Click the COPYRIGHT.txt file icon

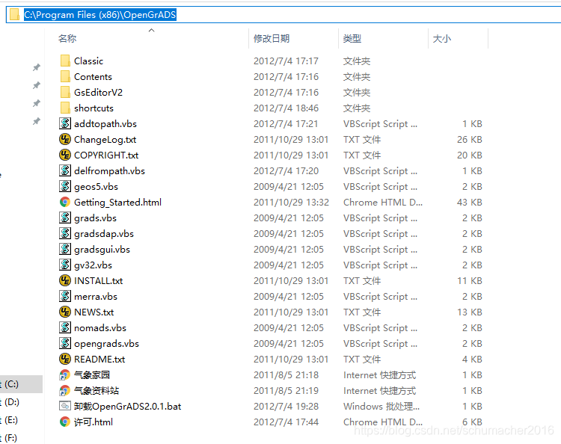[x=65, y=155]
